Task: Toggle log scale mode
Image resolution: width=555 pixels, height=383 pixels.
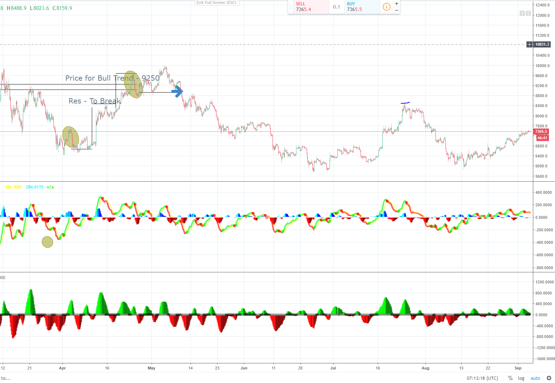Action: point(521,378)
